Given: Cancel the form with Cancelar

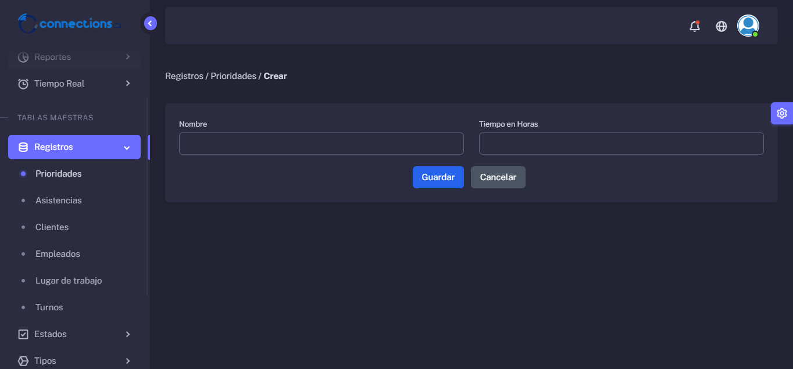Looking at the screenshot, I should pos(498,177).
